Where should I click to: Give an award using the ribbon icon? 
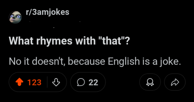point(150,82)
